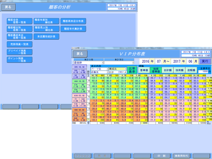Viewport: 212px width, 159px height.
Task: Open the 構成比 dropdown
Action: 118,69
